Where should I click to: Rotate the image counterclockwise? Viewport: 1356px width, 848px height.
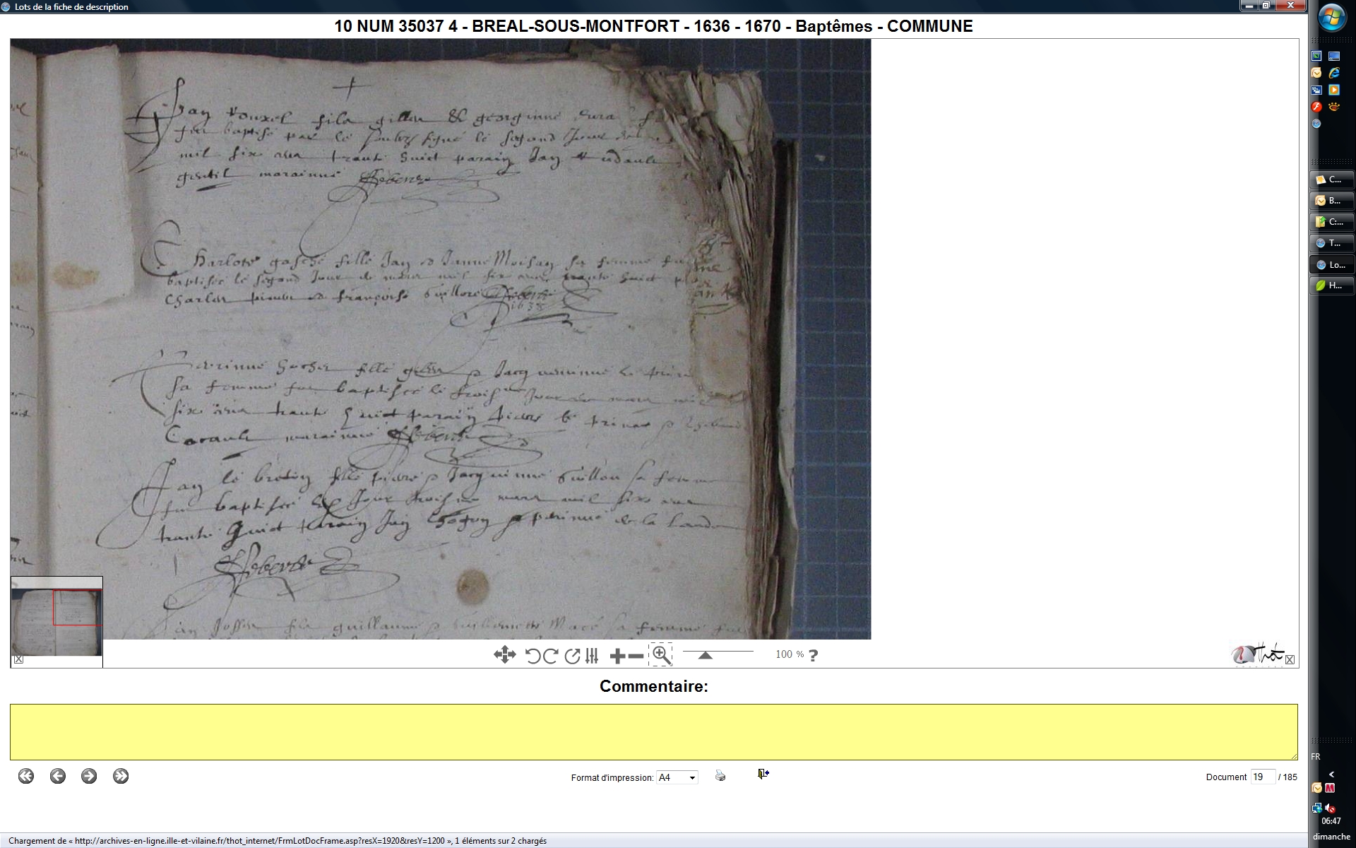(x=533, y=656)
